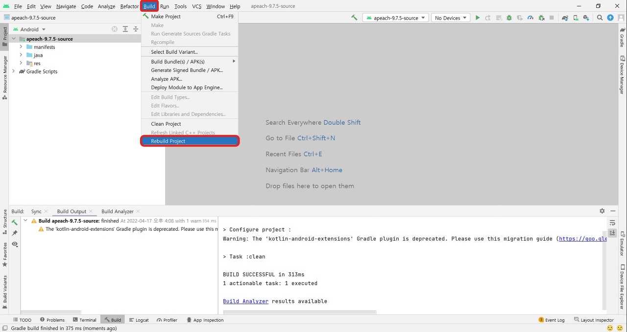Expand the res folder
This screenshot has width=627, height=332.
coord(21,63)
